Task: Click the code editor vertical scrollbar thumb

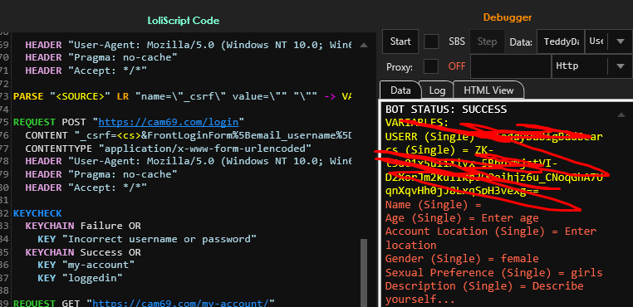Action: coord(364,272)
